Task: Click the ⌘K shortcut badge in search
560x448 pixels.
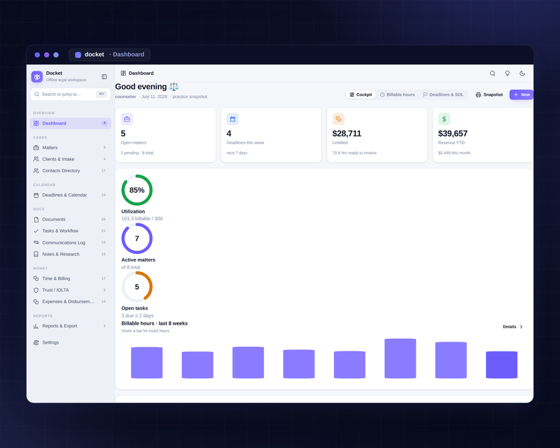Action: [x=101, y=94]
